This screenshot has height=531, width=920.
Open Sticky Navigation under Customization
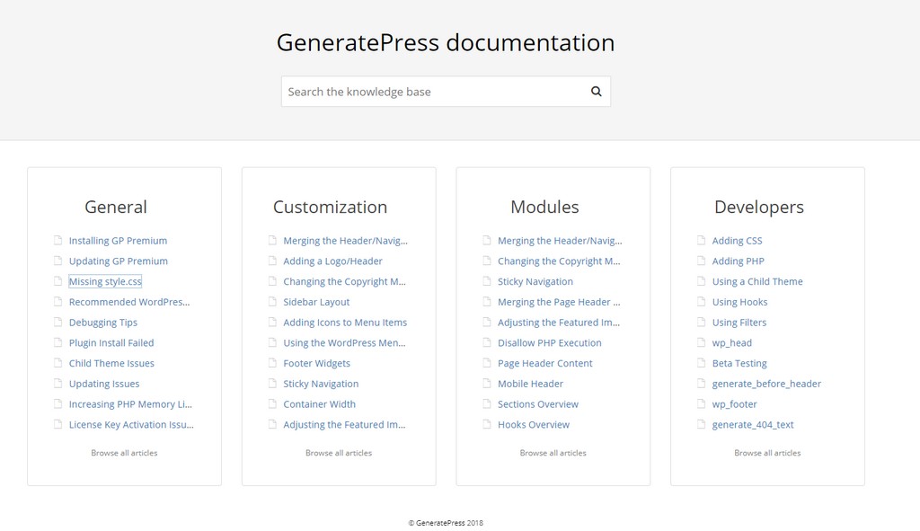pos(321,384)
